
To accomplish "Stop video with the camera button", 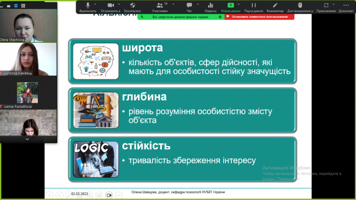I will click(111, 7).
